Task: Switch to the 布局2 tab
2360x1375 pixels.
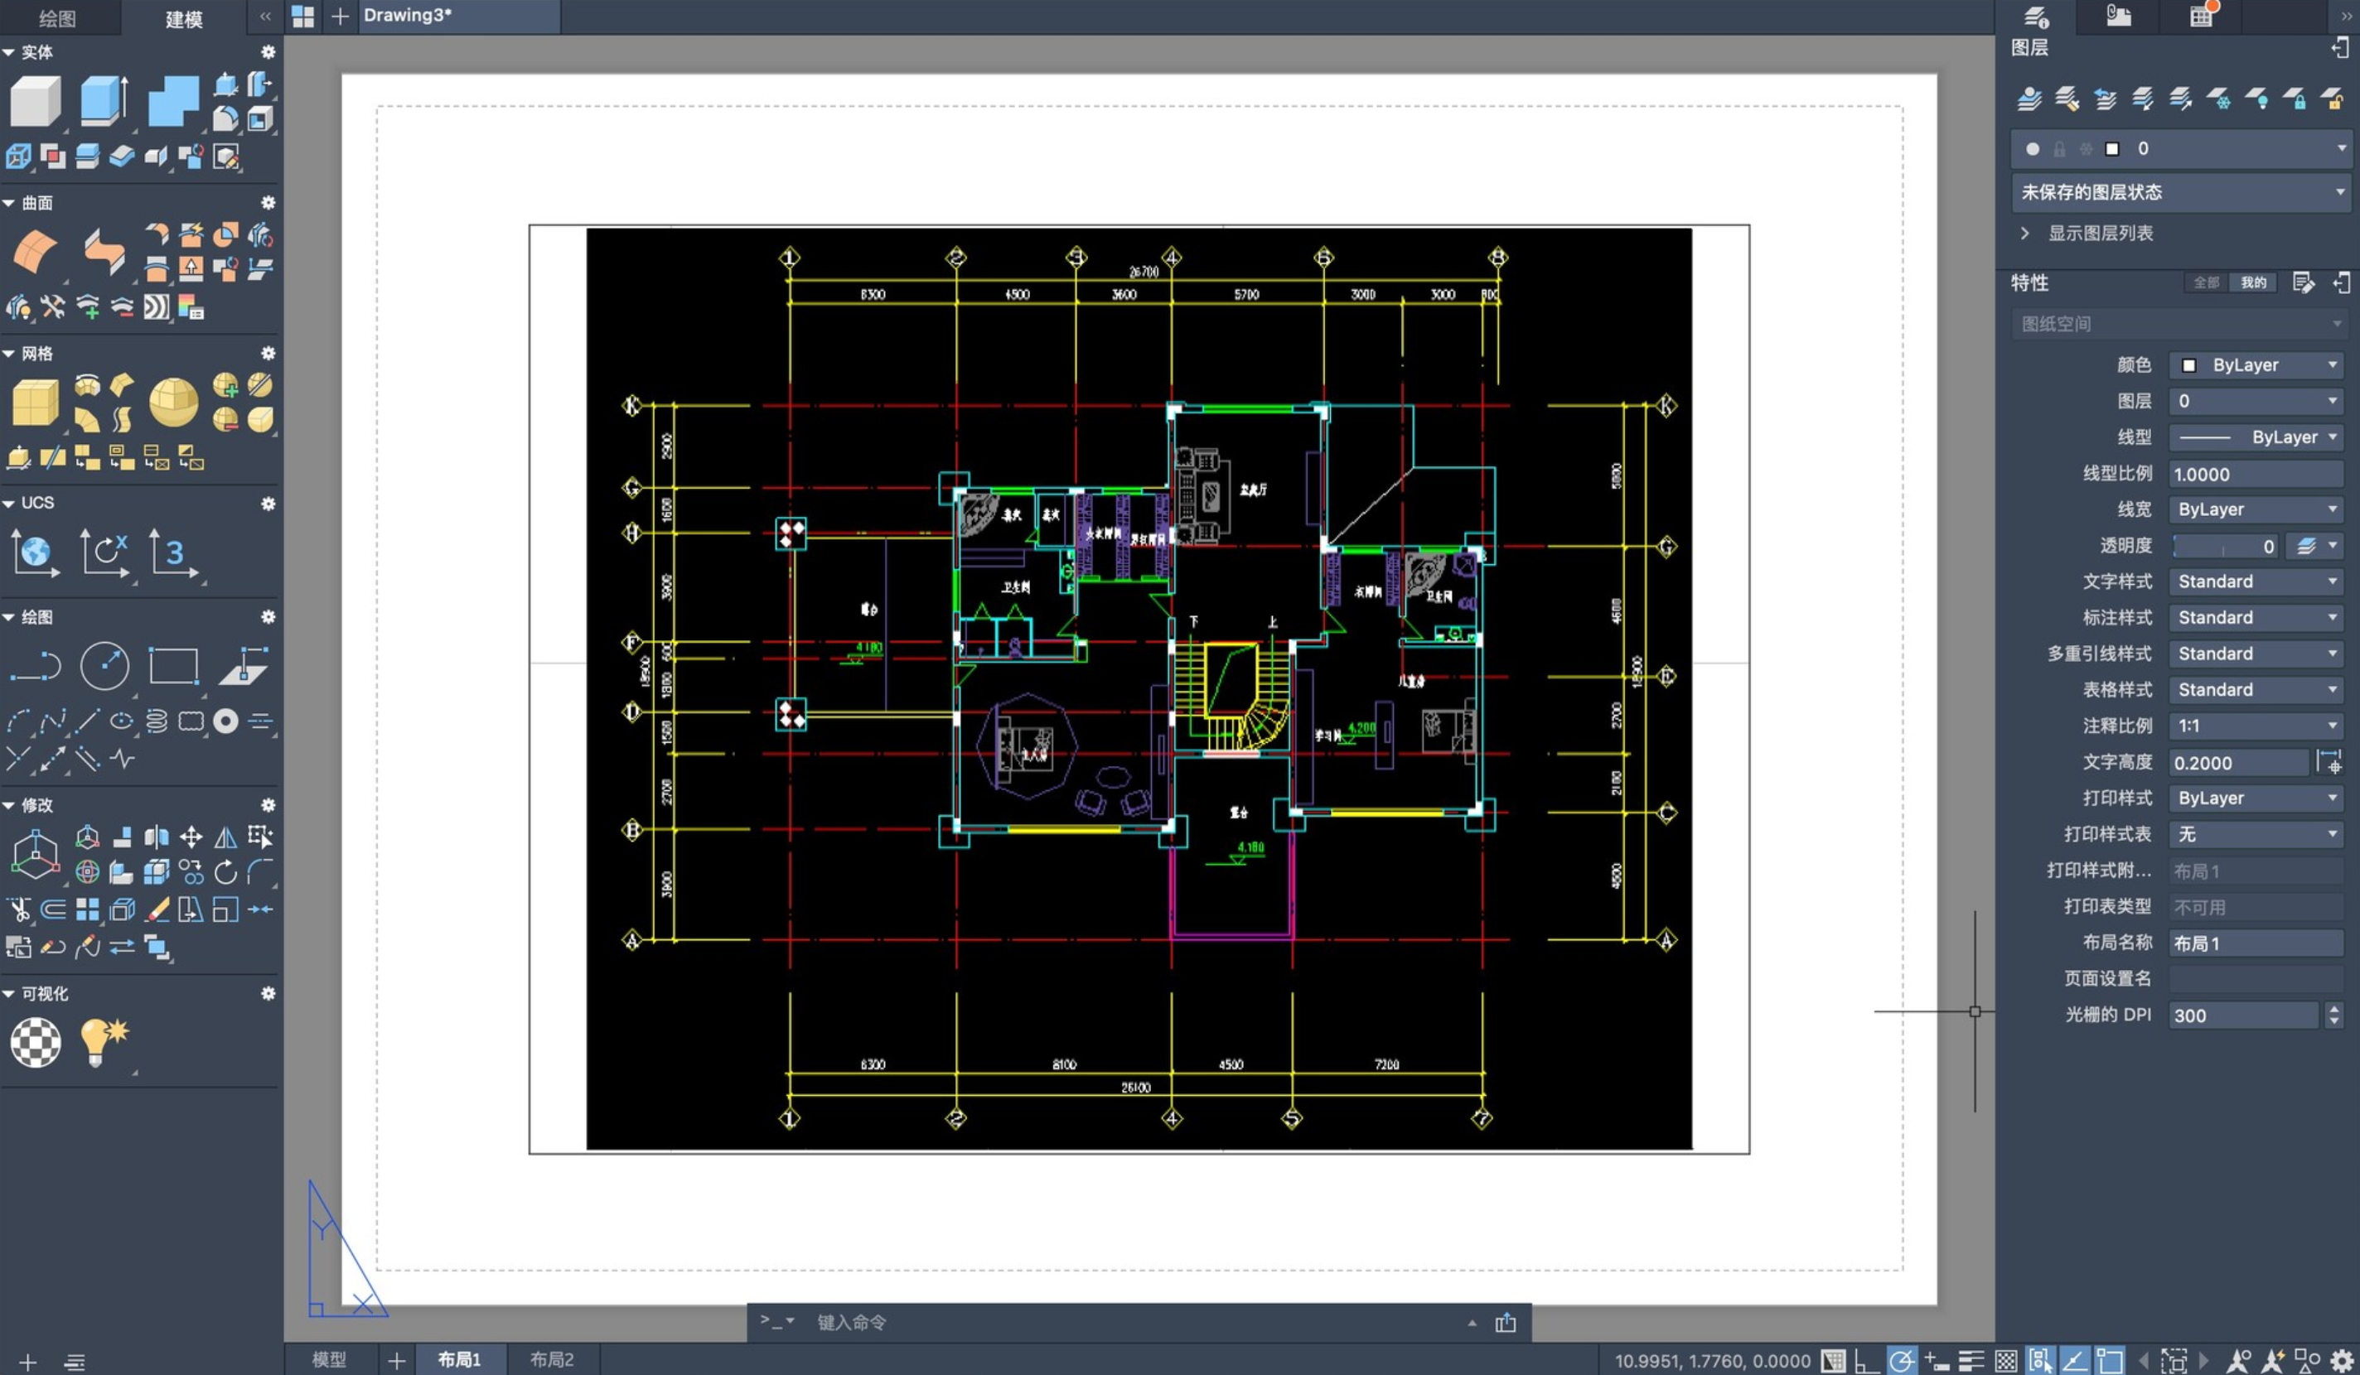Action: point(552,1359)
